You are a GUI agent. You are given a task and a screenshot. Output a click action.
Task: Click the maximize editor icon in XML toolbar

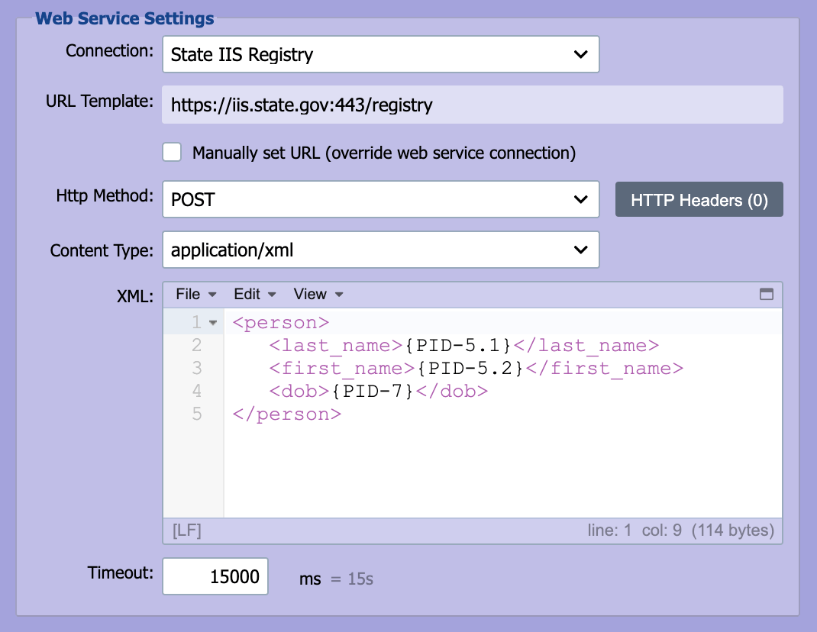coord(766,295)
